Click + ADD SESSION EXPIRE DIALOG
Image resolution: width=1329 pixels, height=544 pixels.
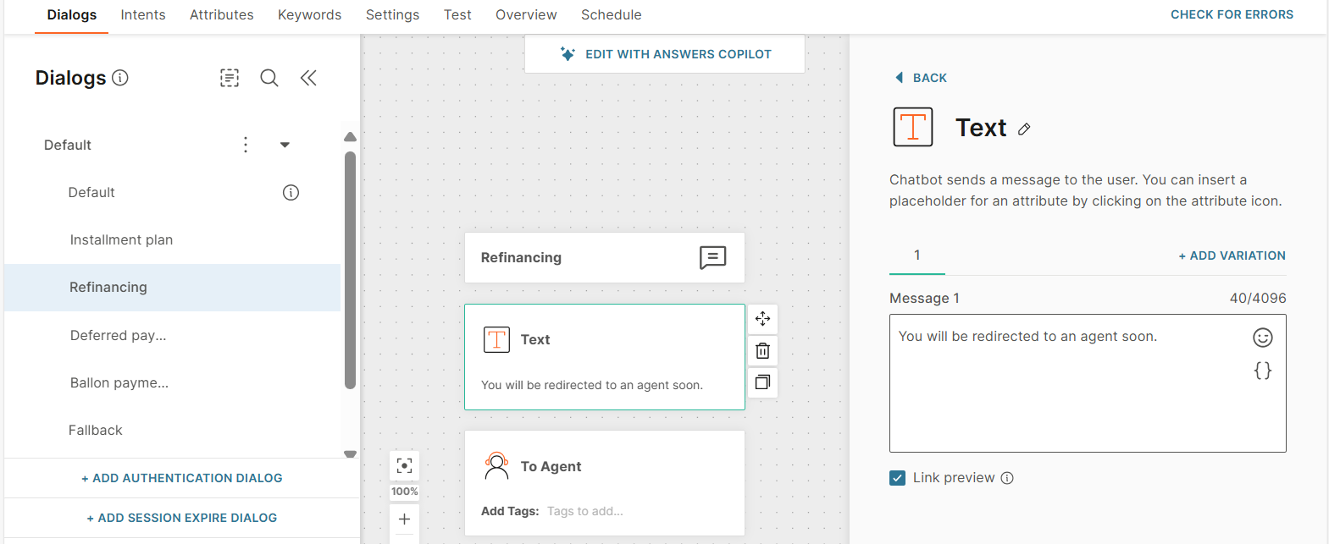pos(182,518)
